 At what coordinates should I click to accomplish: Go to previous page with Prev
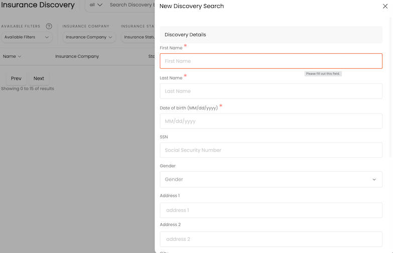16,78
